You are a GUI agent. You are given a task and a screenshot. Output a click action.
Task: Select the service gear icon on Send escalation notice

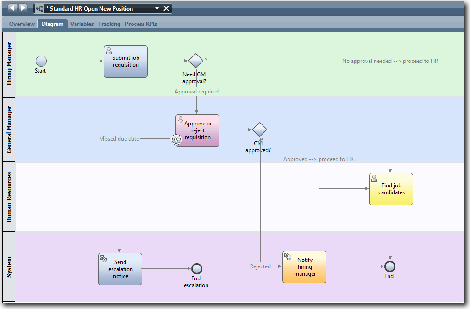(x=104, y=257)
